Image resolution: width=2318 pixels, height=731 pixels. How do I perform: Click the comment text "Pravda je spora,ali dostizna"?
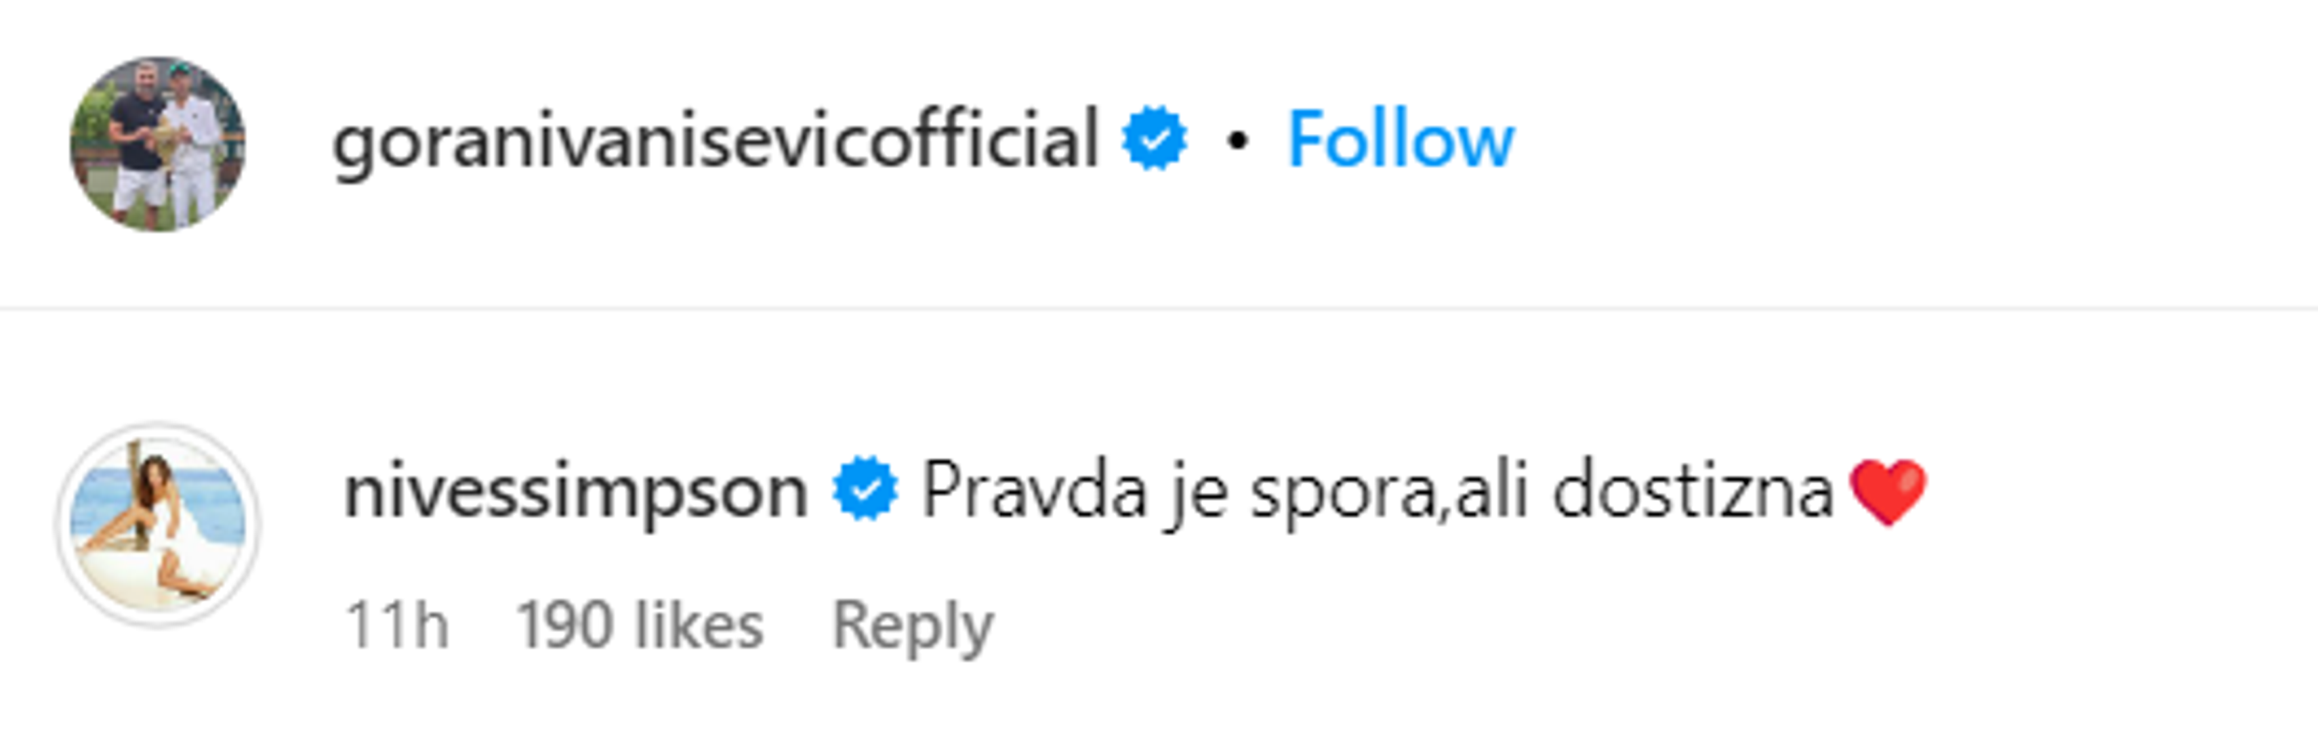[1377, 491]
